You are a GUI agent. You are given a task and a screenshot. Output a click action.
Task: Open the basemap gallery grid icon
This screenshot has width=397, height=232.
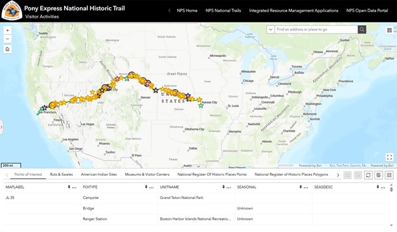tap(390, 31)
